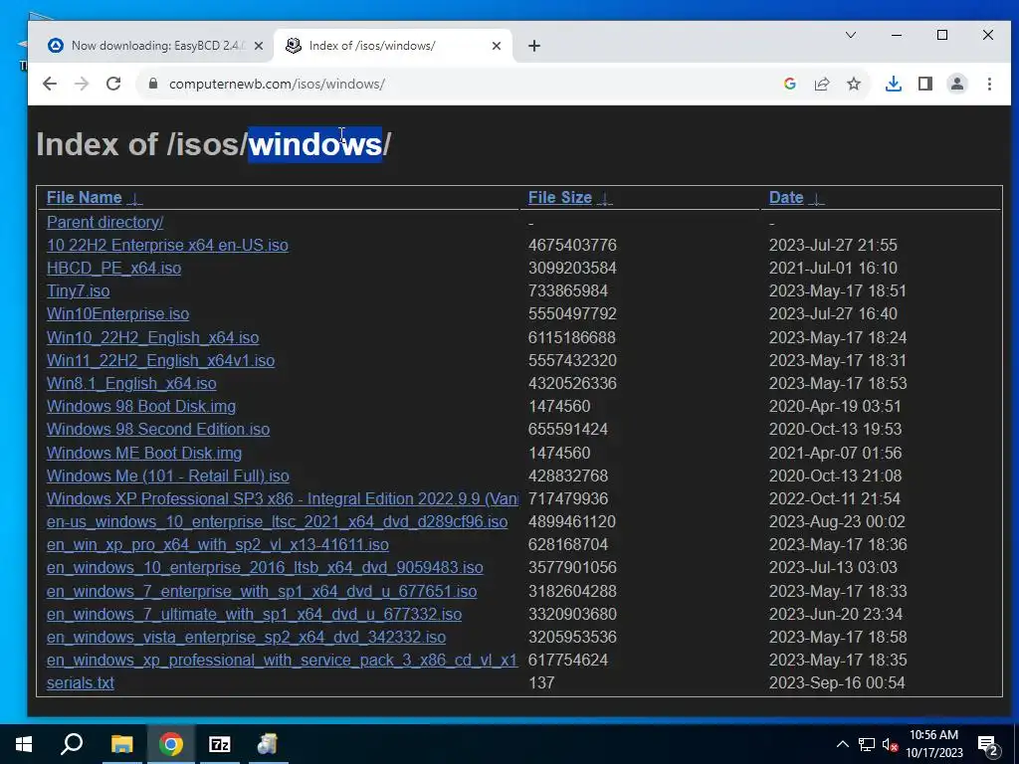Viewport: 1019px width, 764px height.
Task: Download Windows ME Boot Disk.img
Action: click(144, 453)
